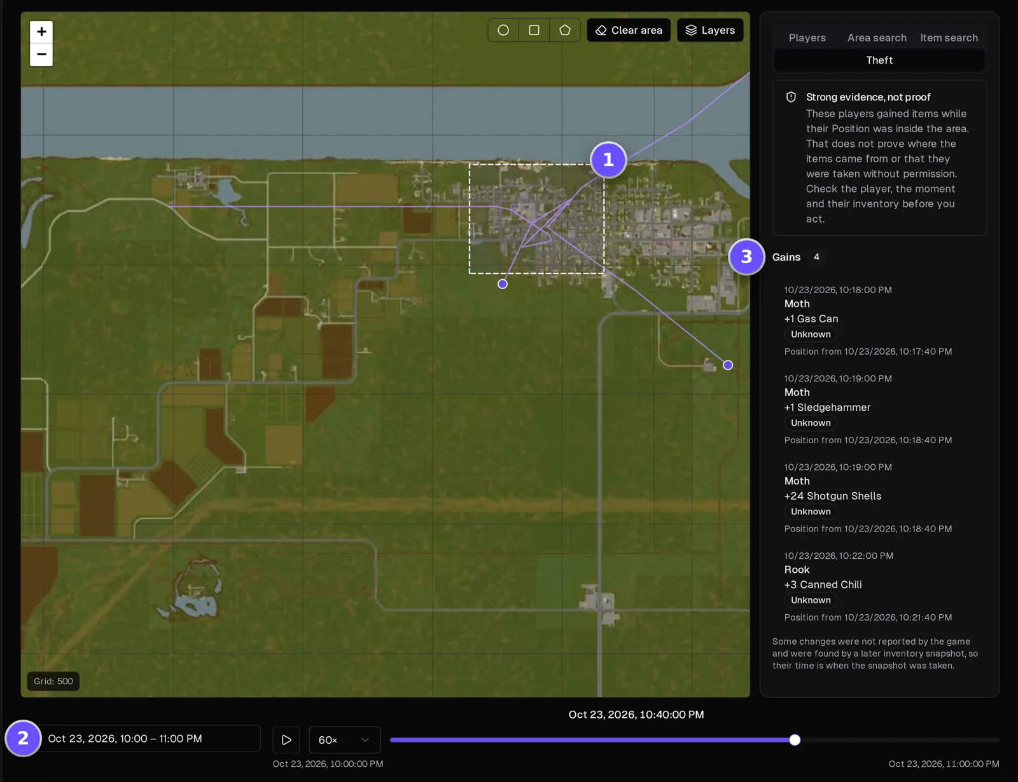Click the shield icon beside Strong evidence

[791, 97]
